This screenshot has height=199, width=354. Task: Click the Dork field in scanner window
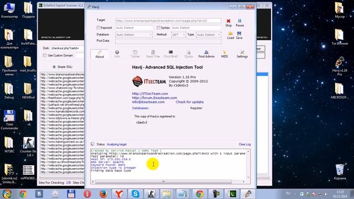67,48
